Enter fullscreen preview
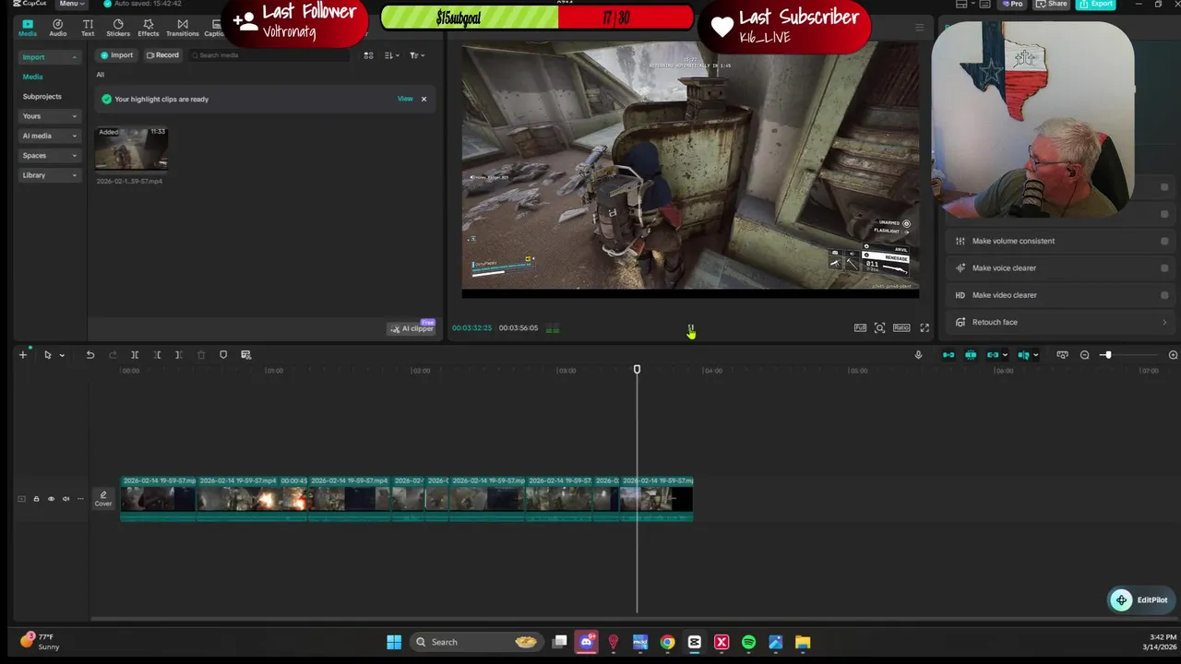 point(925,328)
